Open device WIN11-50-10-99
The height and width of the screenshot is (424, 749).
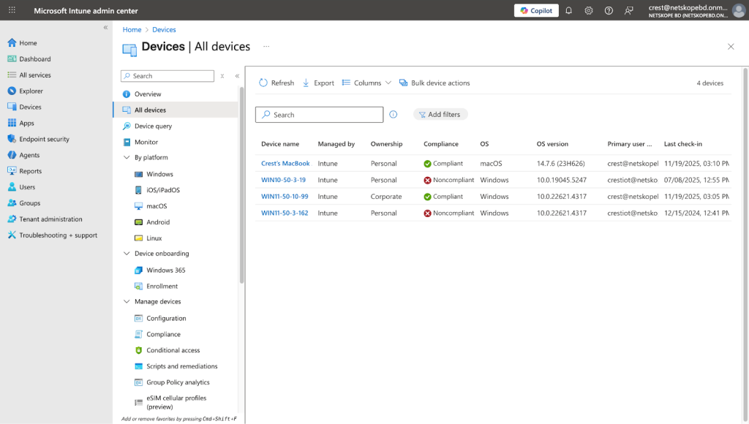[x=285, y=196]
